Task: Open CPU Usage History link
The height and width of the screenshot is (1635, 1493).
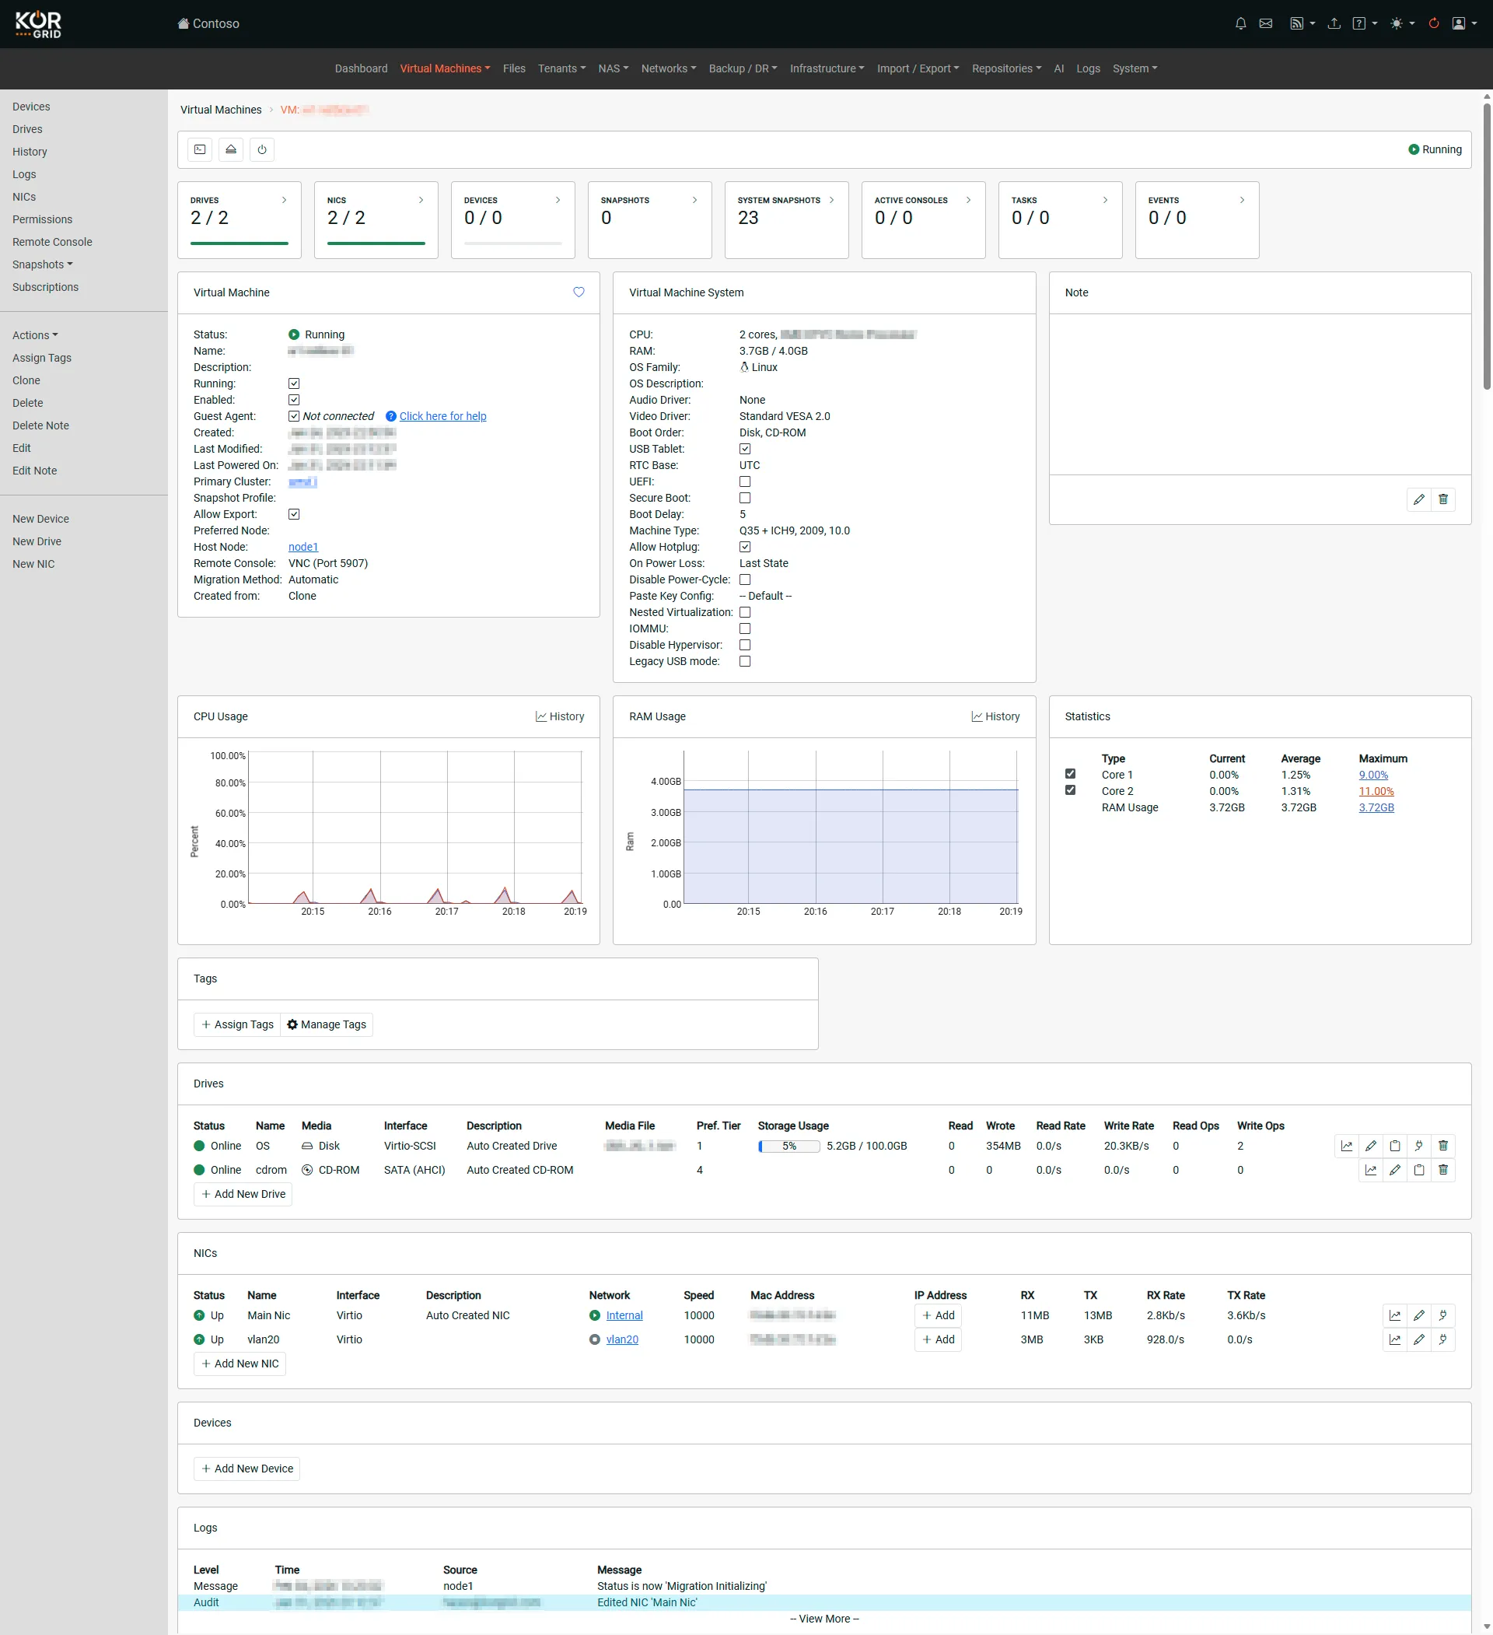Action: (560, 716)
